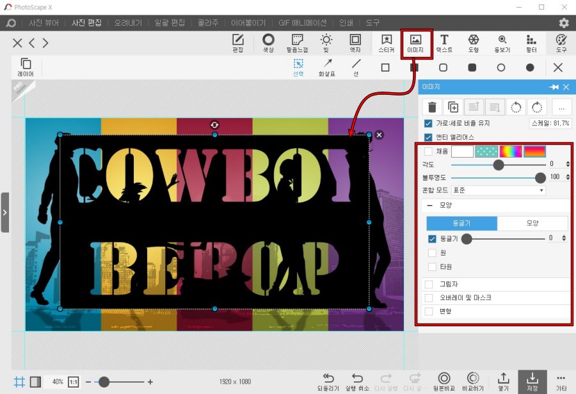
Task: Pick the outlined rectangle shape
Action: click(x=385, y=67)
